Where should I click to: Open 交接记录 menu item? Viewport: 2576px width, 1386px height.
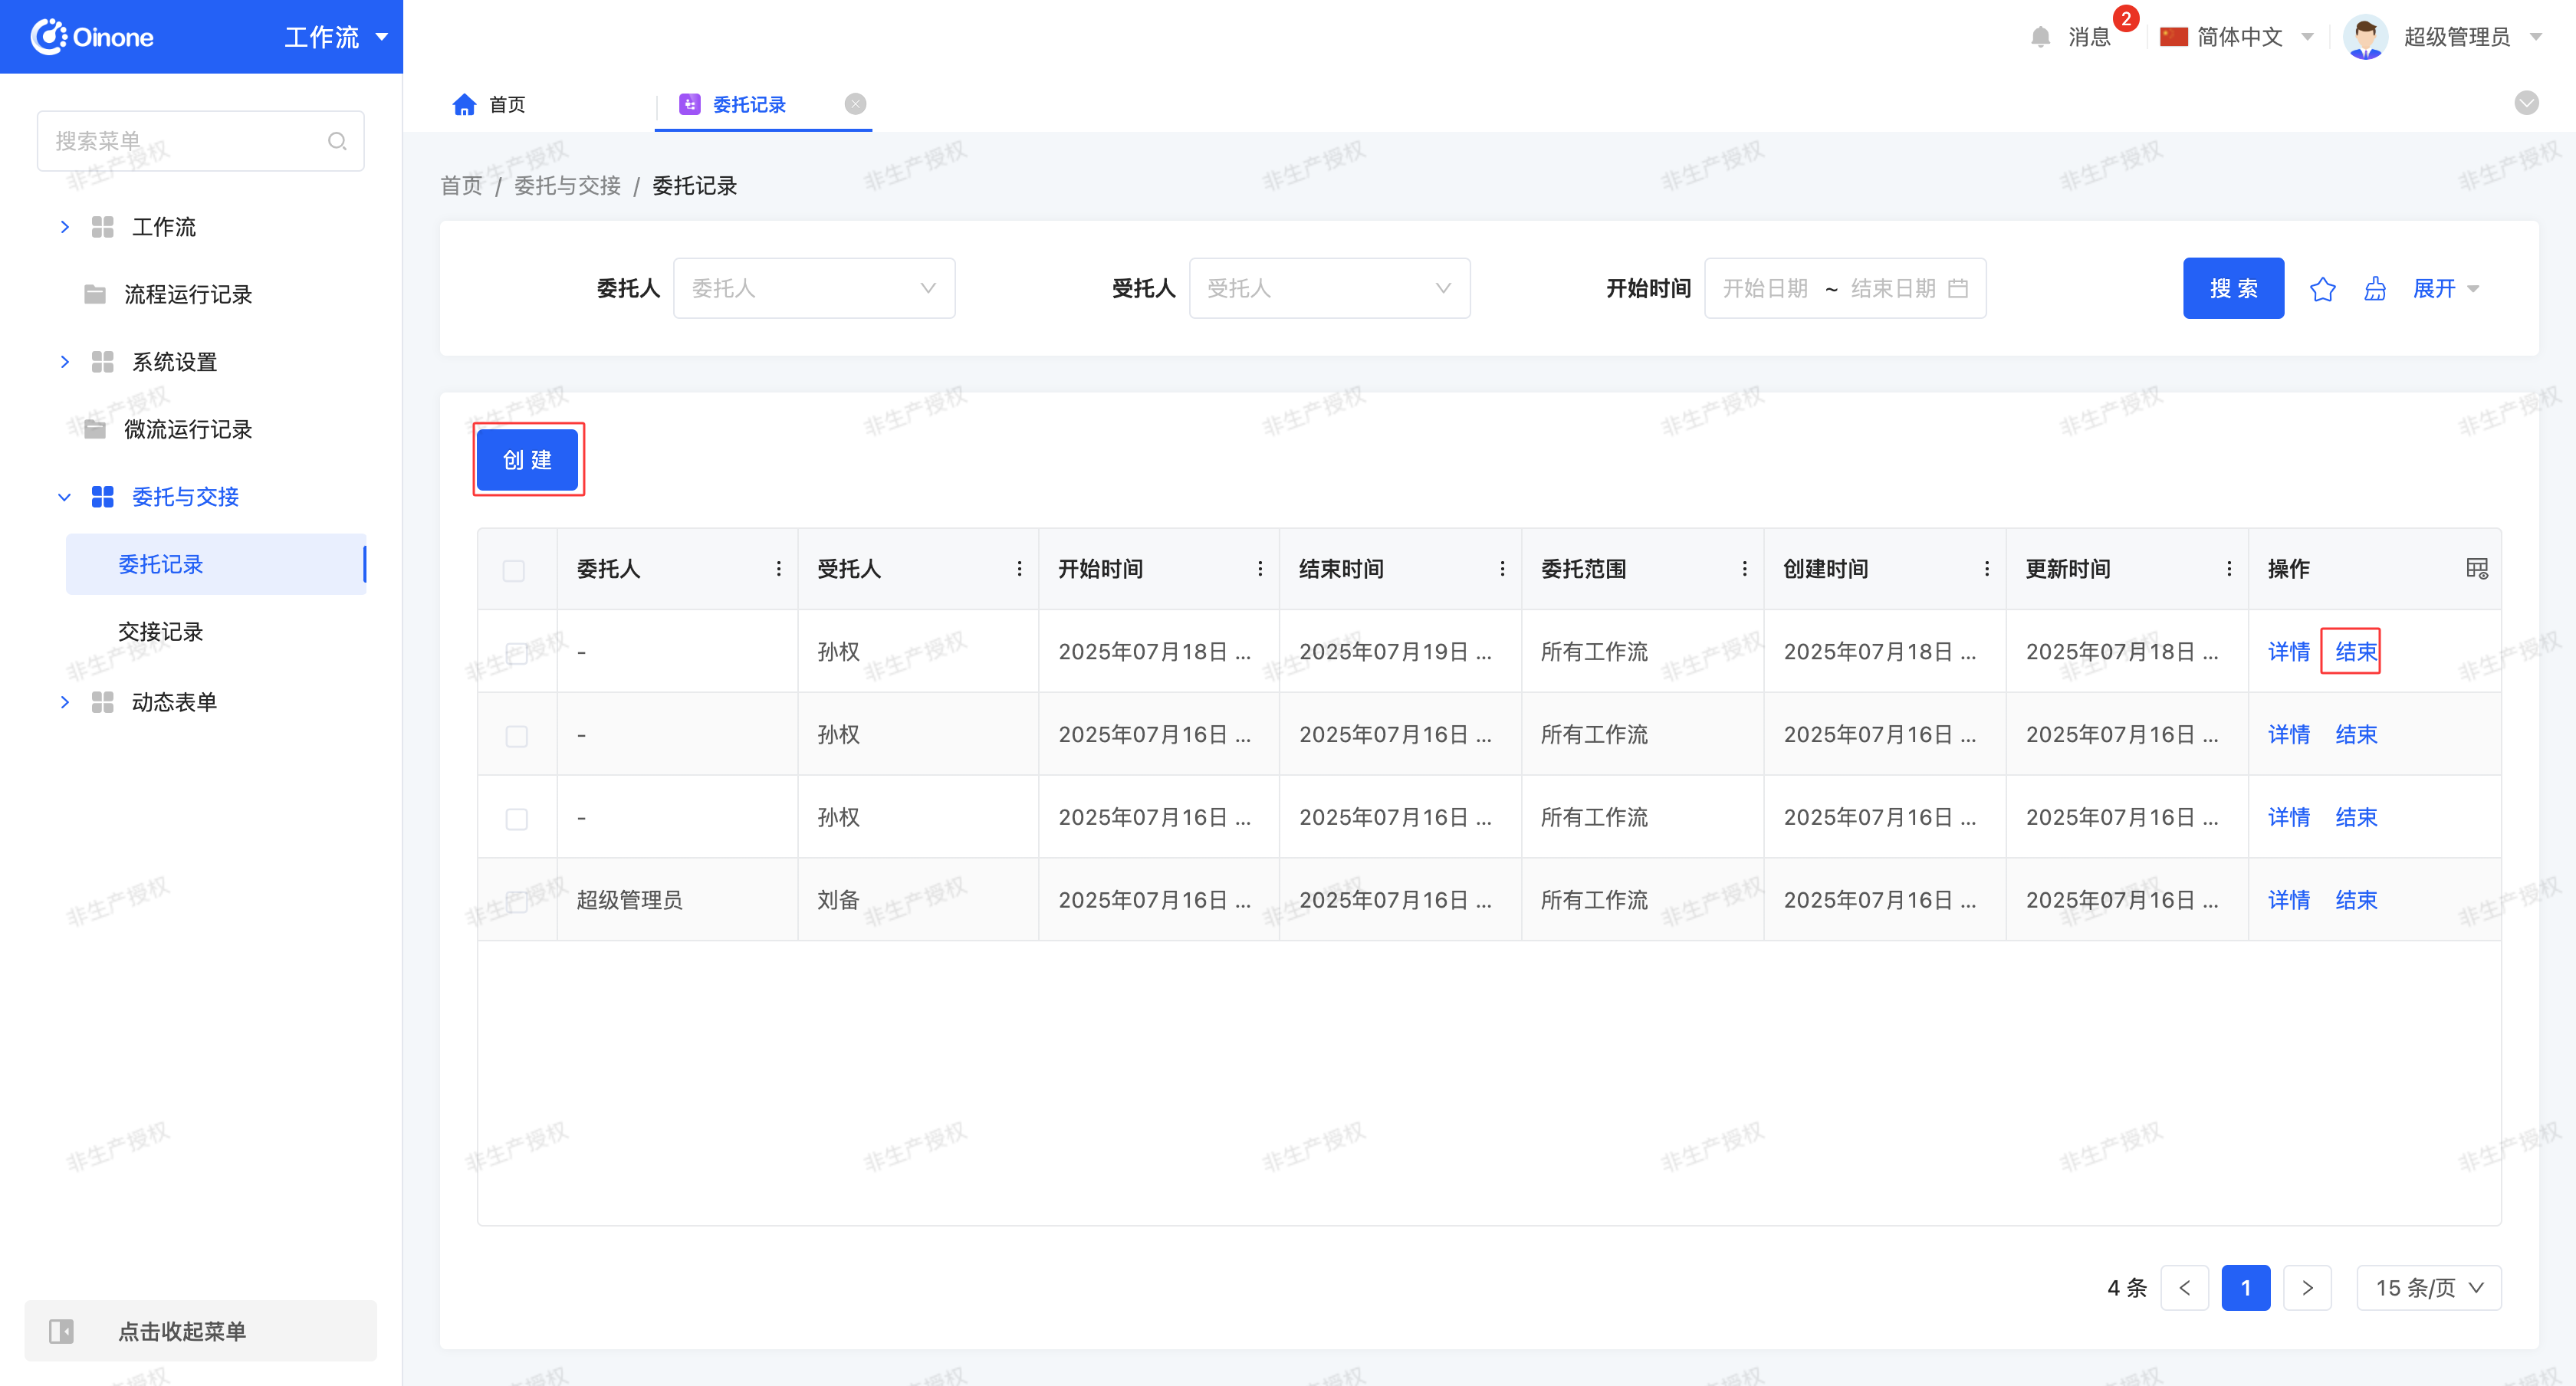[x=160, y=631]
